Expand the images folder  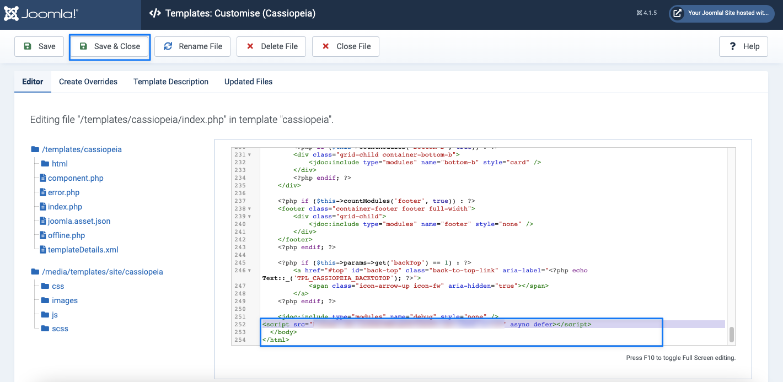click(x=65, y=300)
